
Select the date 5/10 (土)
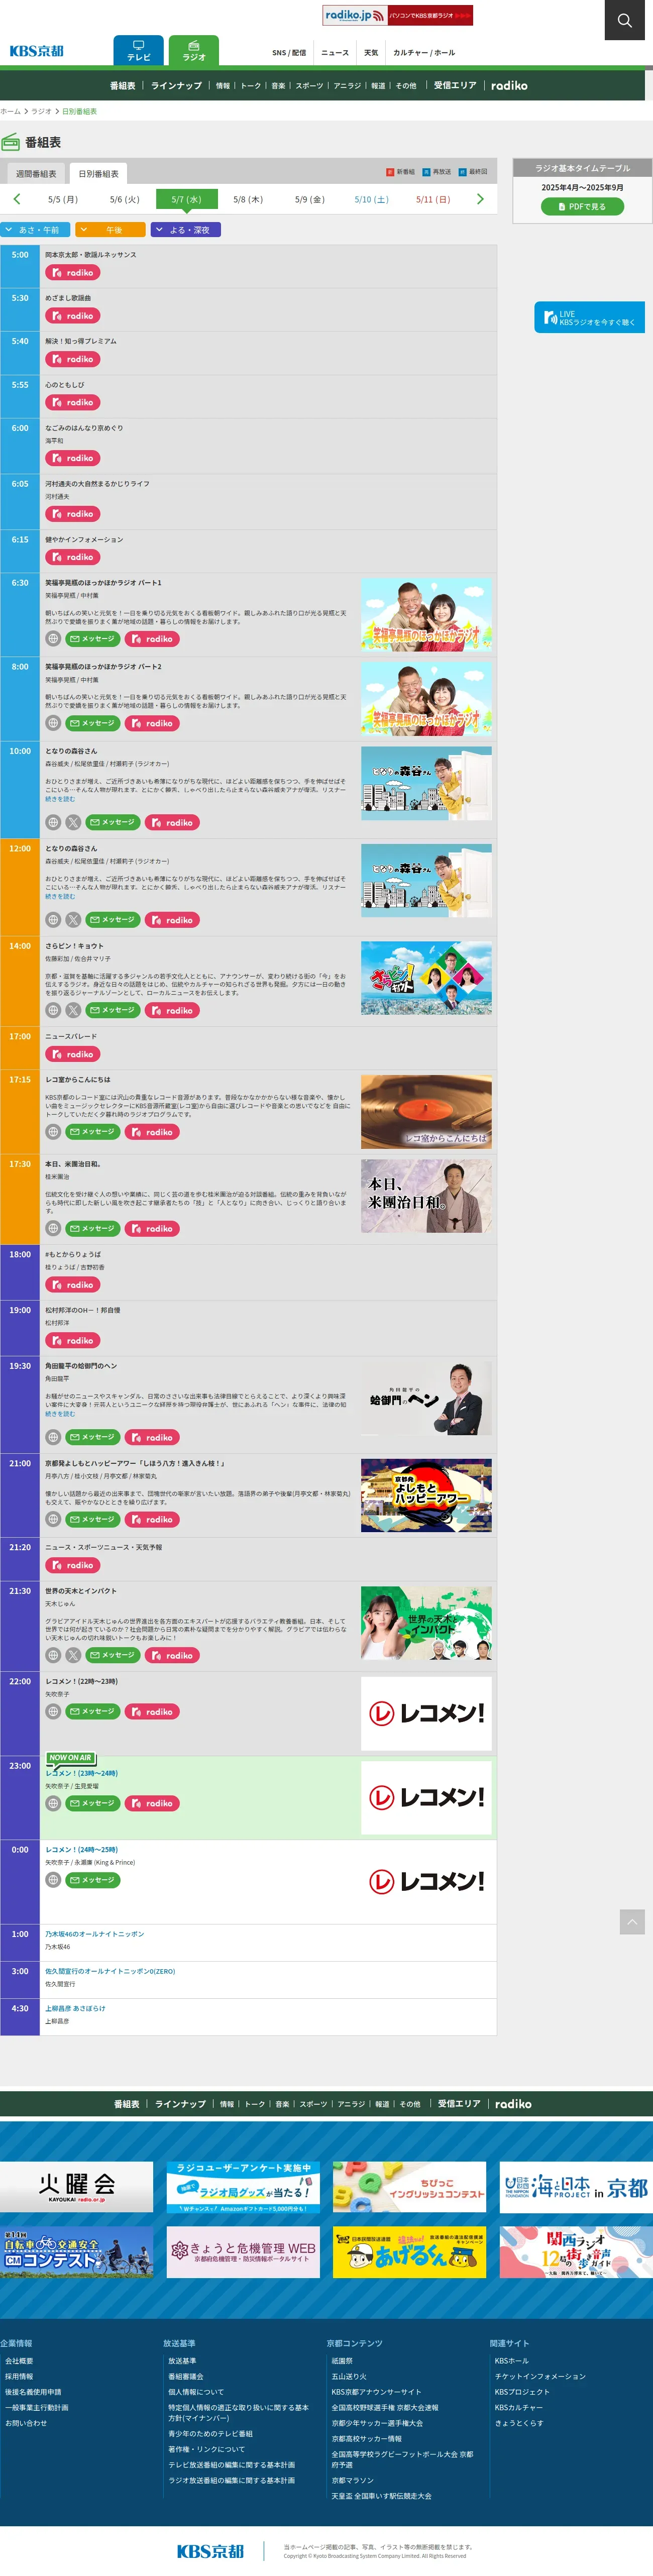click(371, 200)
